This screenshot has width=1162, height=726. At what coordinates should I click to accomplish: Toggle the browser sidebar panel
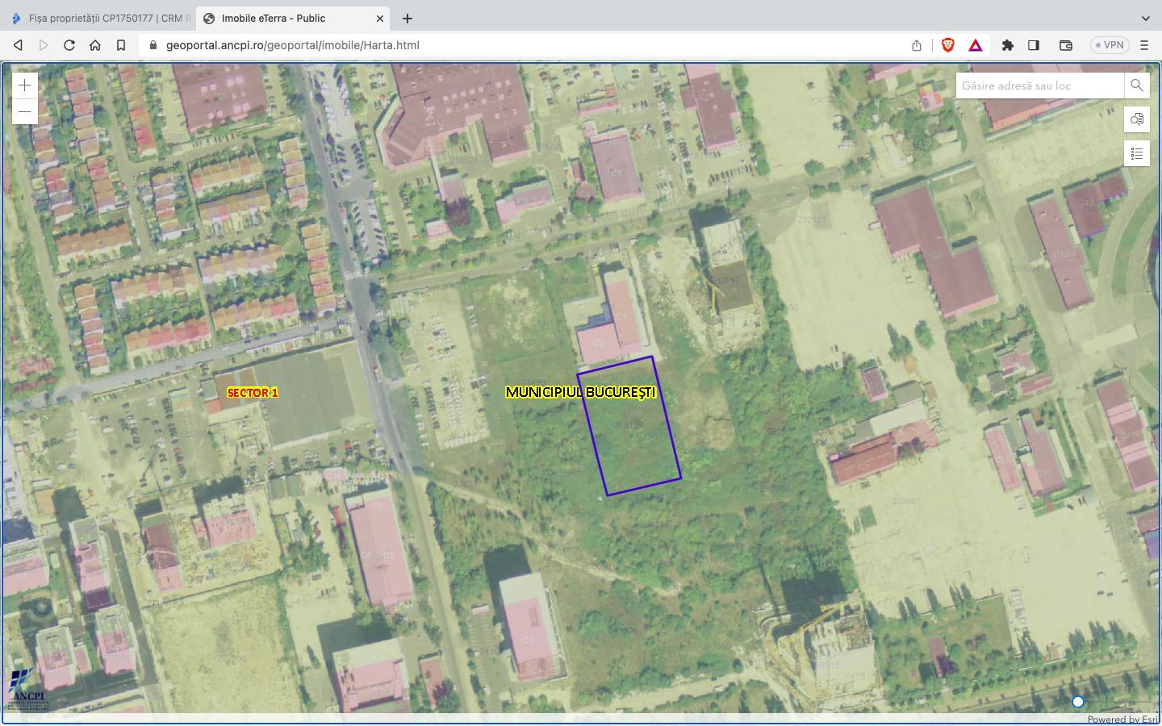(1034, 45)
